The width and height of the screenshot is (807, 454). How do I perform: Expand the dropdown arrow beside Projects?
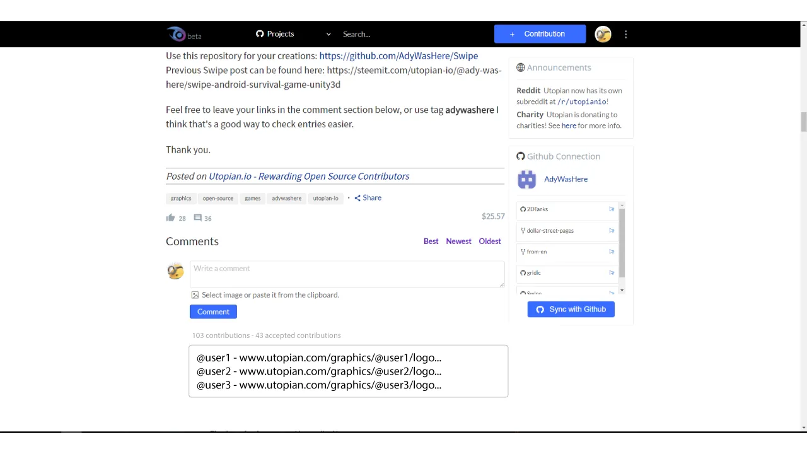pos(328,34)
